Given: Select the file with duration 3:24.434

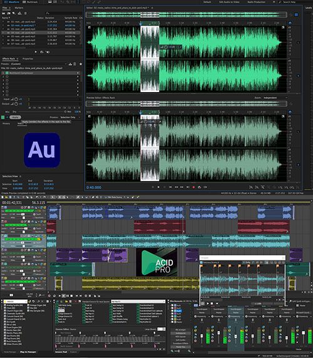Looking at the screenshot, I should 41,22.
